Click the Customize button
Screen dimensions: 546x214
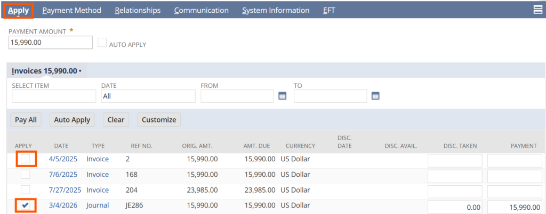tap(159, 119)
